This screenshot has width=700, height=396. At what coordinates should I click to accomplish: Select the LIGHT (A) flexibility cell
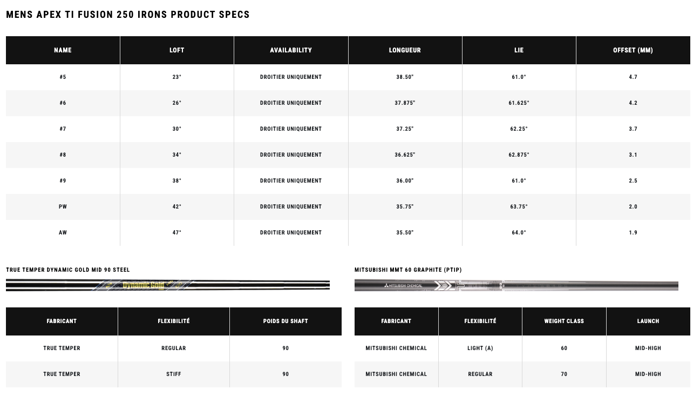click(480, 348)
